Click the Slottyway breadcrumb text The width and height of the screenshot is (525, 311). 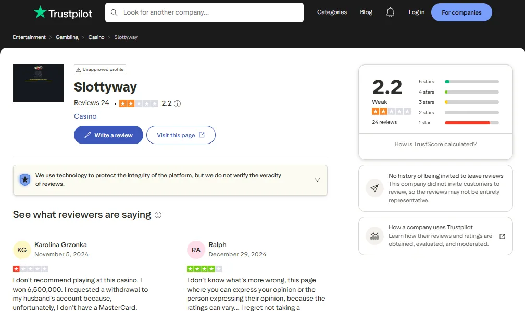point(126,37)
